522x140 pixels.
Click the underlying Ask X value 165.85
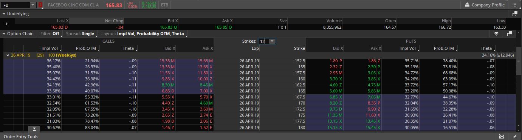pos(221,27)
